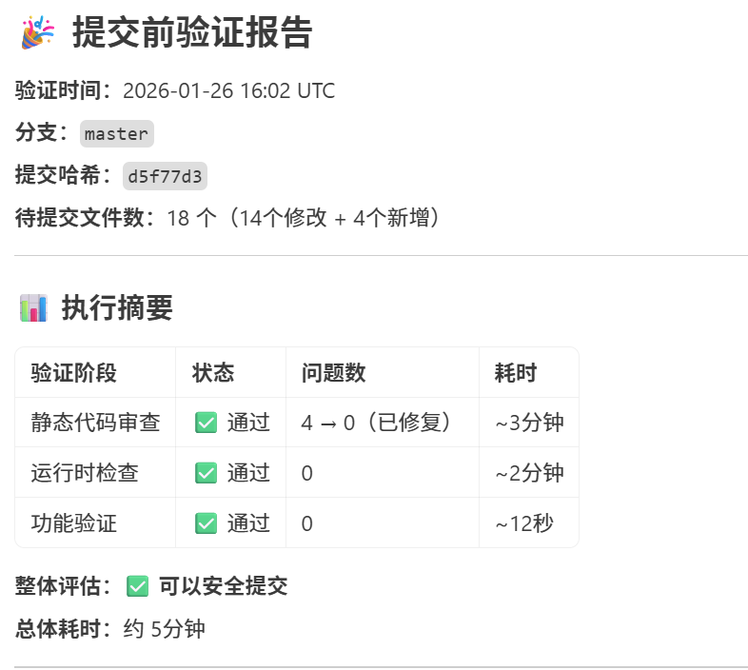This screenshot has width=748, height=670.
Task: Click the green check in 静态代码审查 row
Action: point(207,423)
